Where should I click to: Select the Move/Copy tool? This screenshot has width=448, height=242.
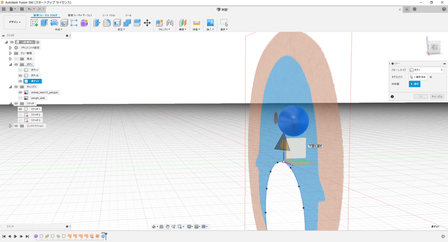pos(147,23)
